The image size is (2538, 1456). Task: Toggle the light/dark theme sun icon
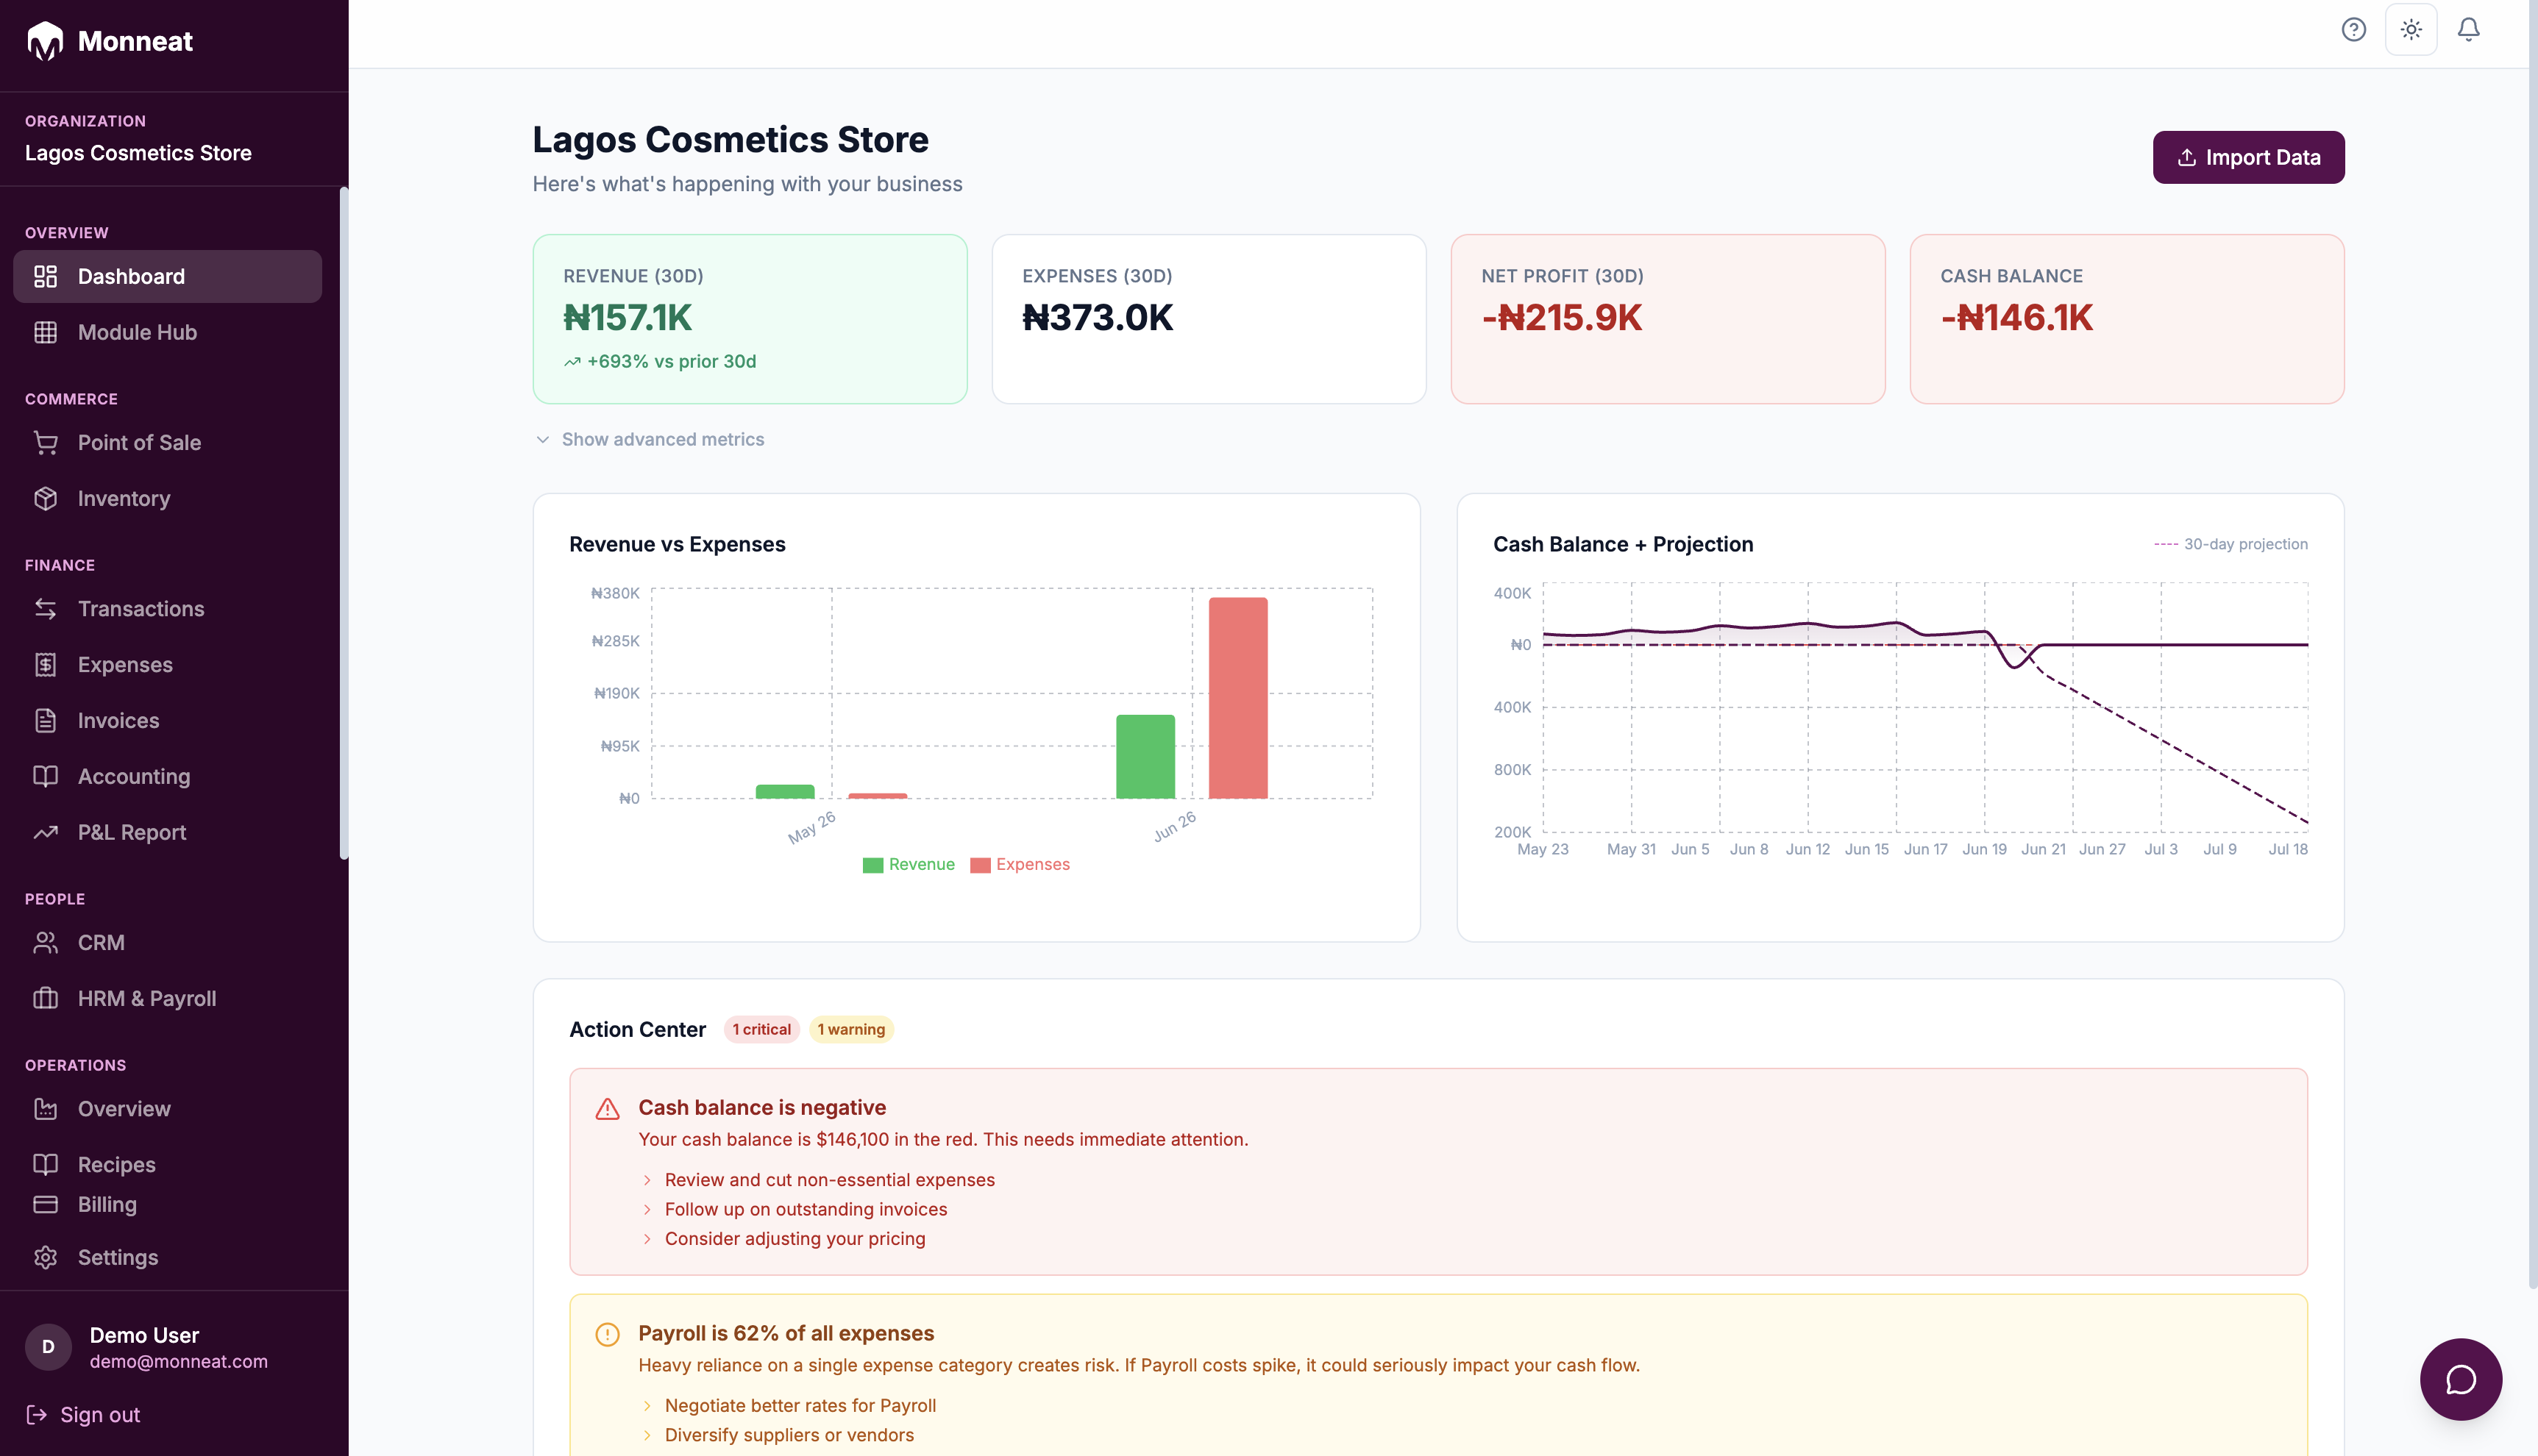click(x=2411, y=30)
